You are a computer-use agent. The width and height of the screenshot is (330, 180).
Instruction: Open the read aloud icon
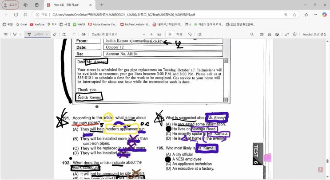(x=74, y=34)
